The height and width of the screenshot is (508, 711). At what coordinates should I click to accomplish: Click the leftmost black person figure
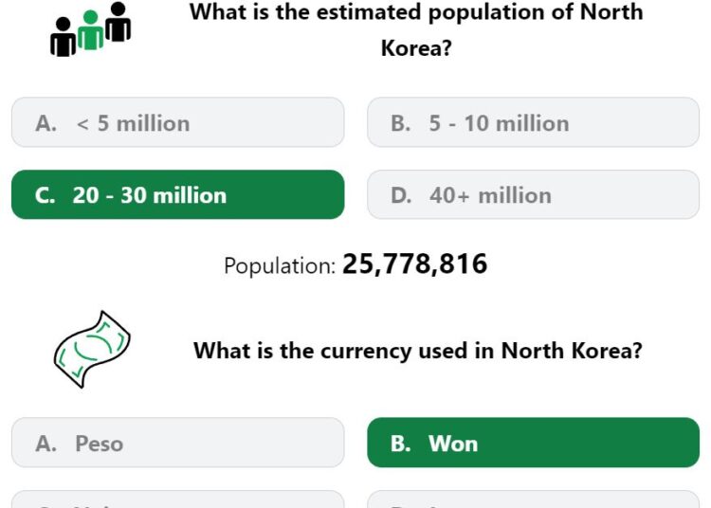click(63, 37)
